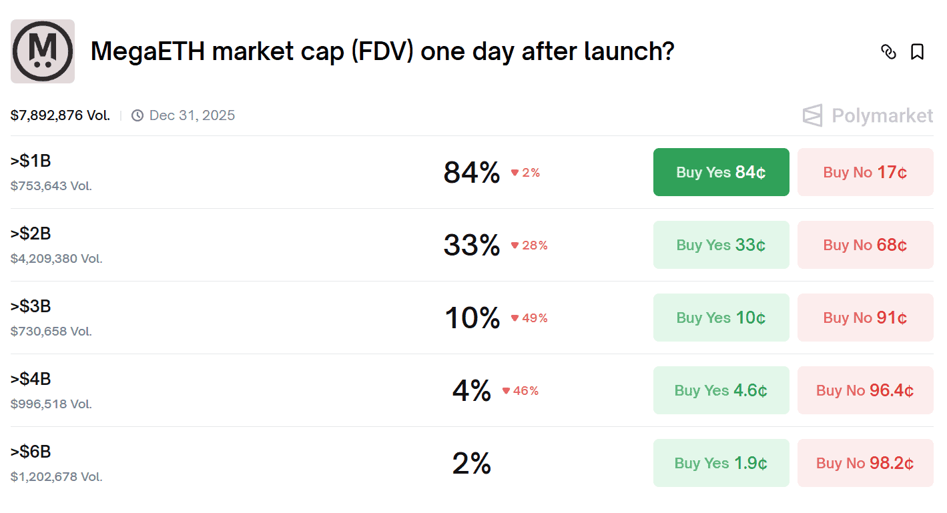Buy No at 91¢ for >$3B
The height and width of the screenshot is (513, 947).
[x=865, y=318]
